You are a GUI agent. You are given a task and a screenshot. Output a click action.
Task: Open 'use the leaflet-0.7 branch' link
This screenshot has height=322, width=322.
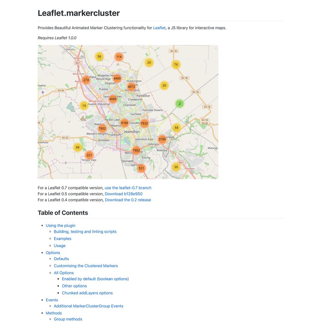click(128, 188)
